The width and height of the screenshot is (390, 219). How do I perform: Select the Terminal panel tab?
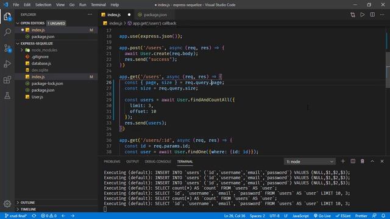185,161
